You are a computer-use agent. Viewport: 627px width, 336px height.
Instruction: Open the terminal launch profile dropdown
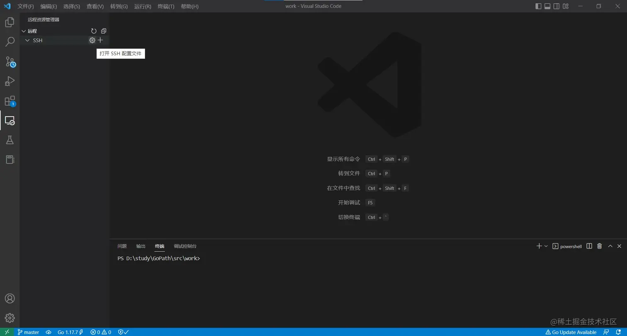[x=546, y=246]
